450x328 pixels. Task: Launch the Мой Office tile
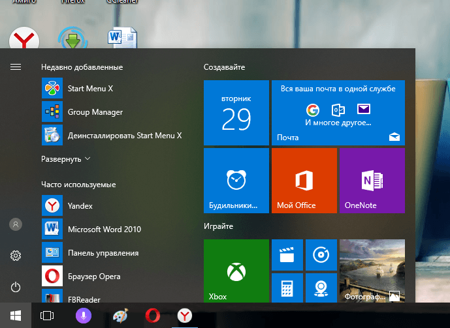(304, 180)
